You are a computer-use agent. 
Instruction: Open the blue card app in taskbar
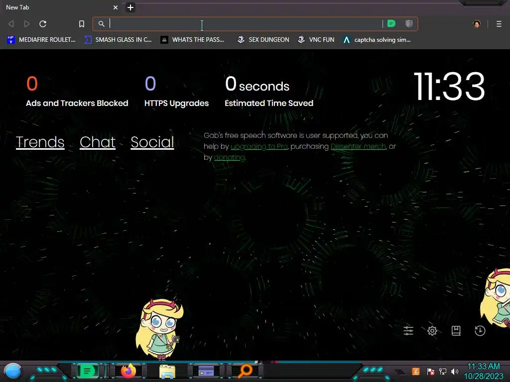206,371
